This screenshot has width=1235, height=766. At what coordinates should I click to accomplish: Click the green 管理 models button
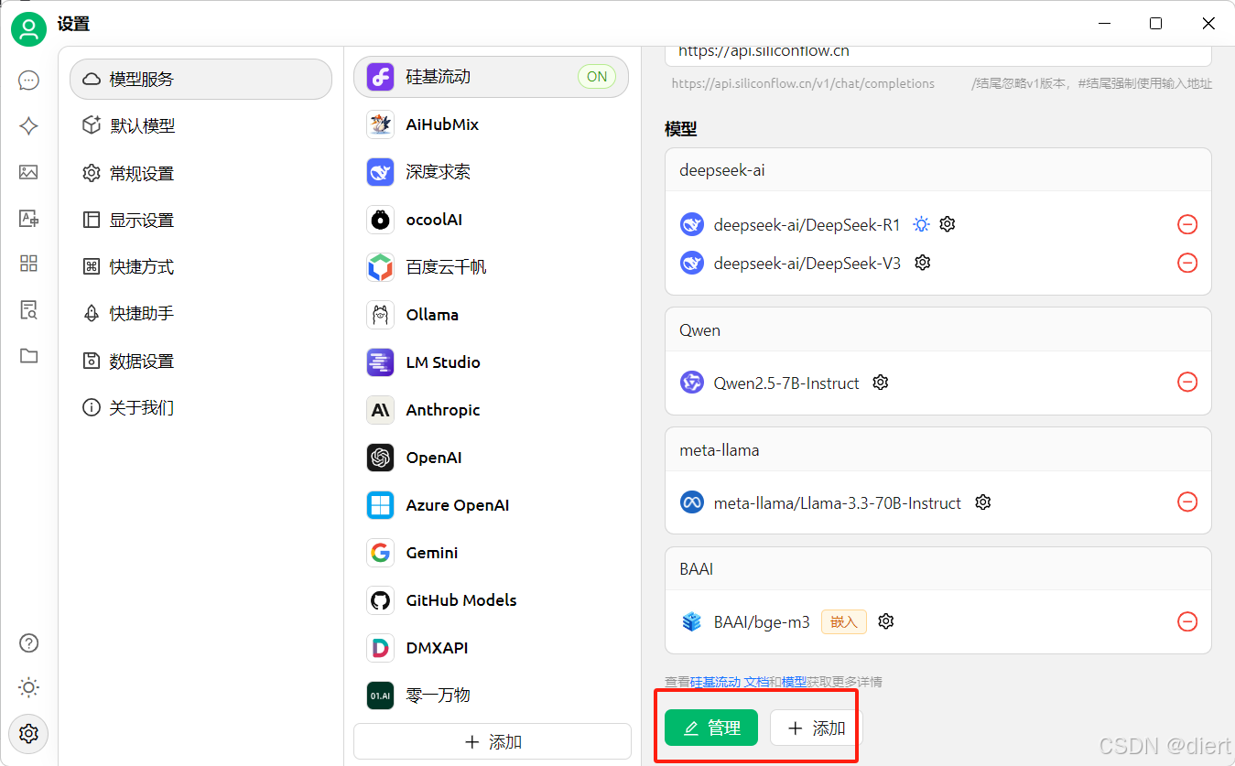pos(711,728)
